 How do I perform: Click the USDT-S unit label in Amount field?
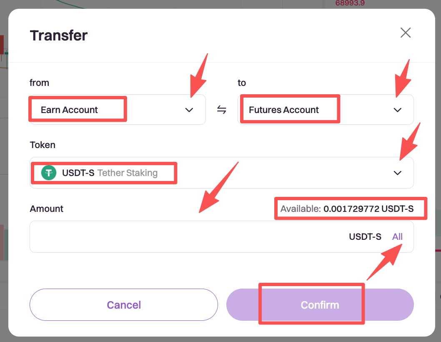click(365, 237)
